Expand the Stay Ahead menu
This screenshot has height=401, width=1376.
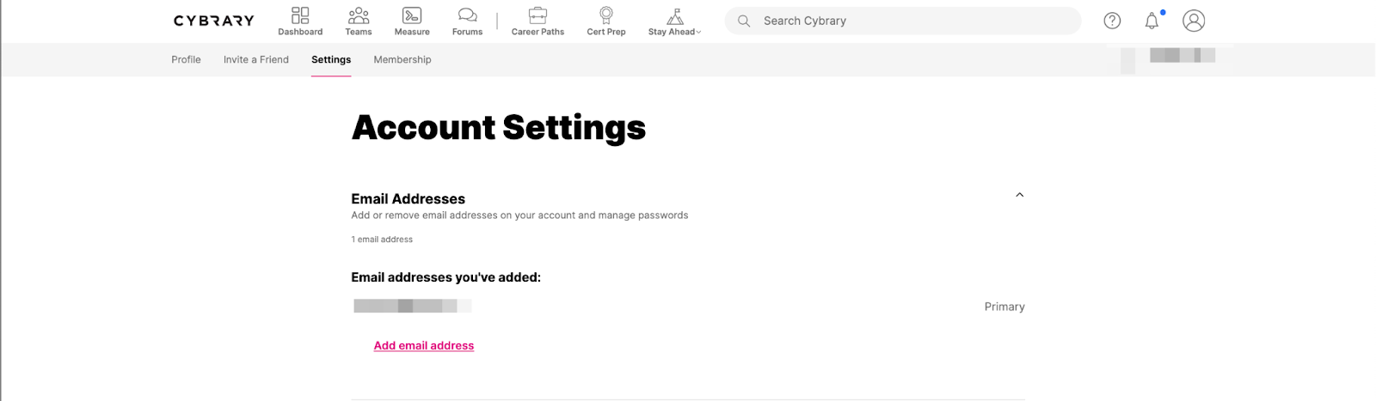pos(675,21)
